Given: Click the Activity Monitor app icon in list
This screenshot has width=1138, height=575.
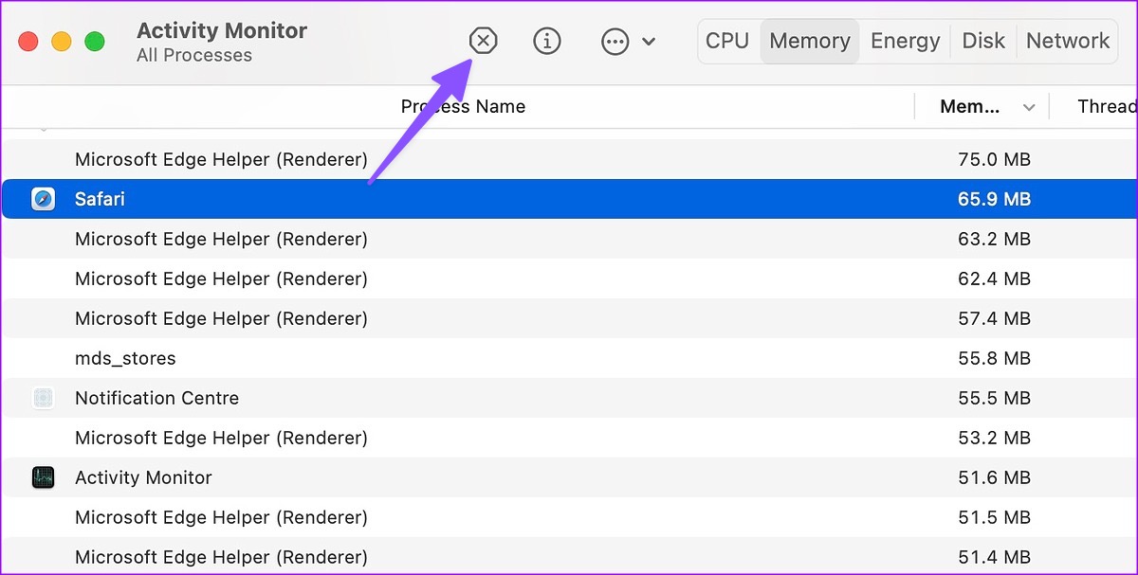Looking at the screenshot, I should tap(43, 477).
